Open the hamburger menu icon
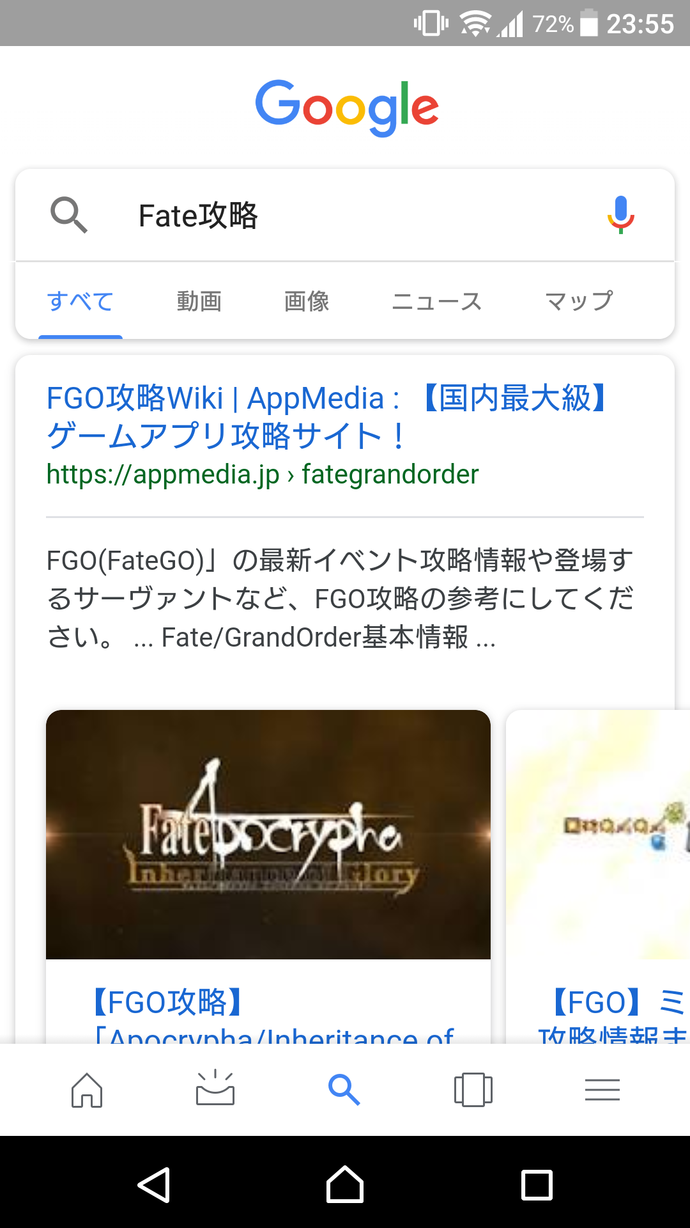The height and width of the screenshot is (1228, 690). (x=602, y=1089)
